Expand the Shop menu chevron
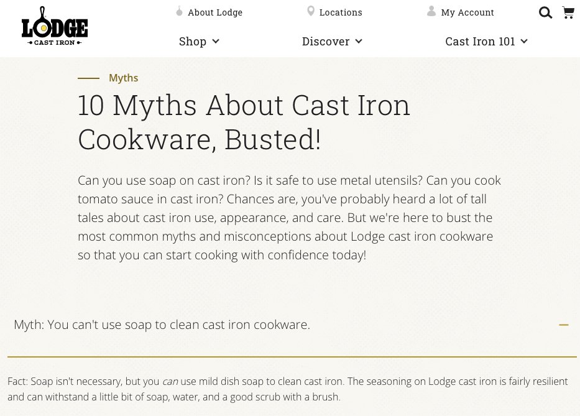 216,41
